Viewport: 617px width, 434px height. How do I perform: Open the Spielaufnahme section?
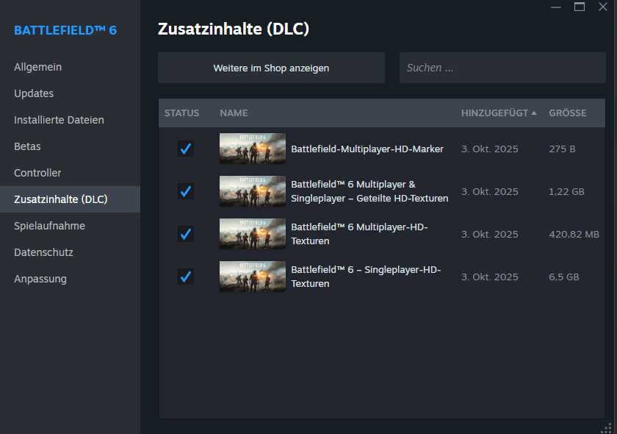point(50,226)
